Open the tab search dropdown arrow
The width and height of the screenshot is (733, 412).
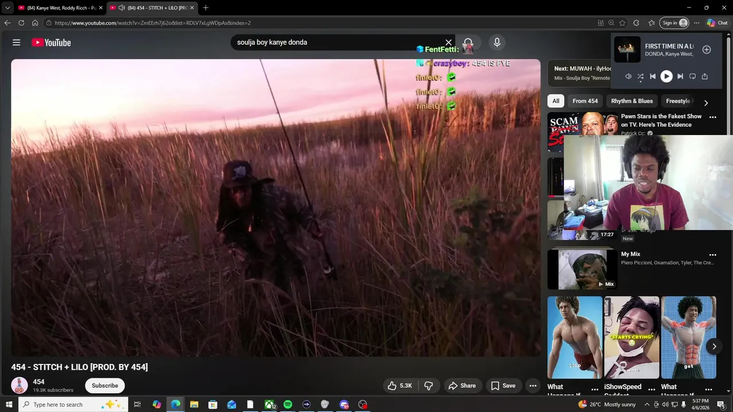(x=7, y=8)
